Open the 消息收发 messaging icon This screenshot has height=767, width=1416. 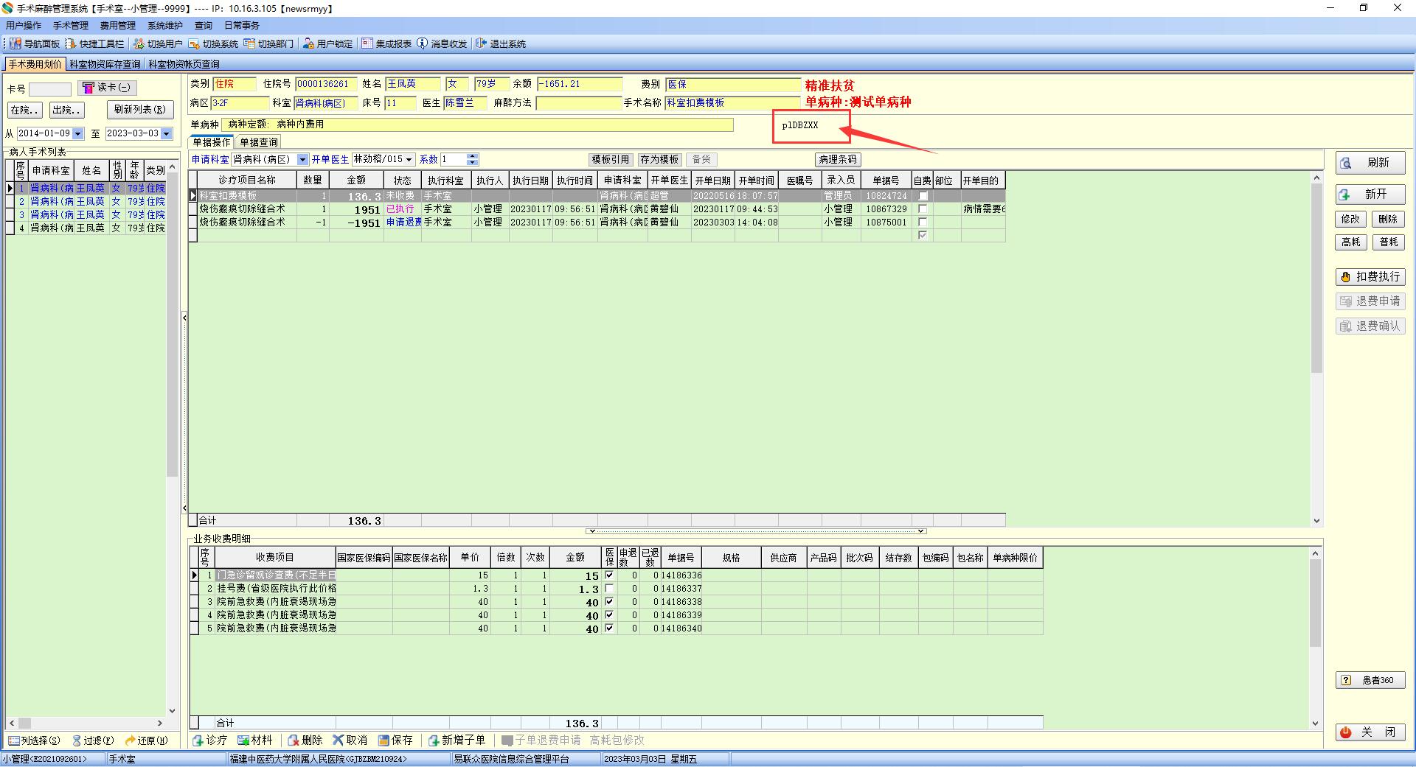click(422, 44)
